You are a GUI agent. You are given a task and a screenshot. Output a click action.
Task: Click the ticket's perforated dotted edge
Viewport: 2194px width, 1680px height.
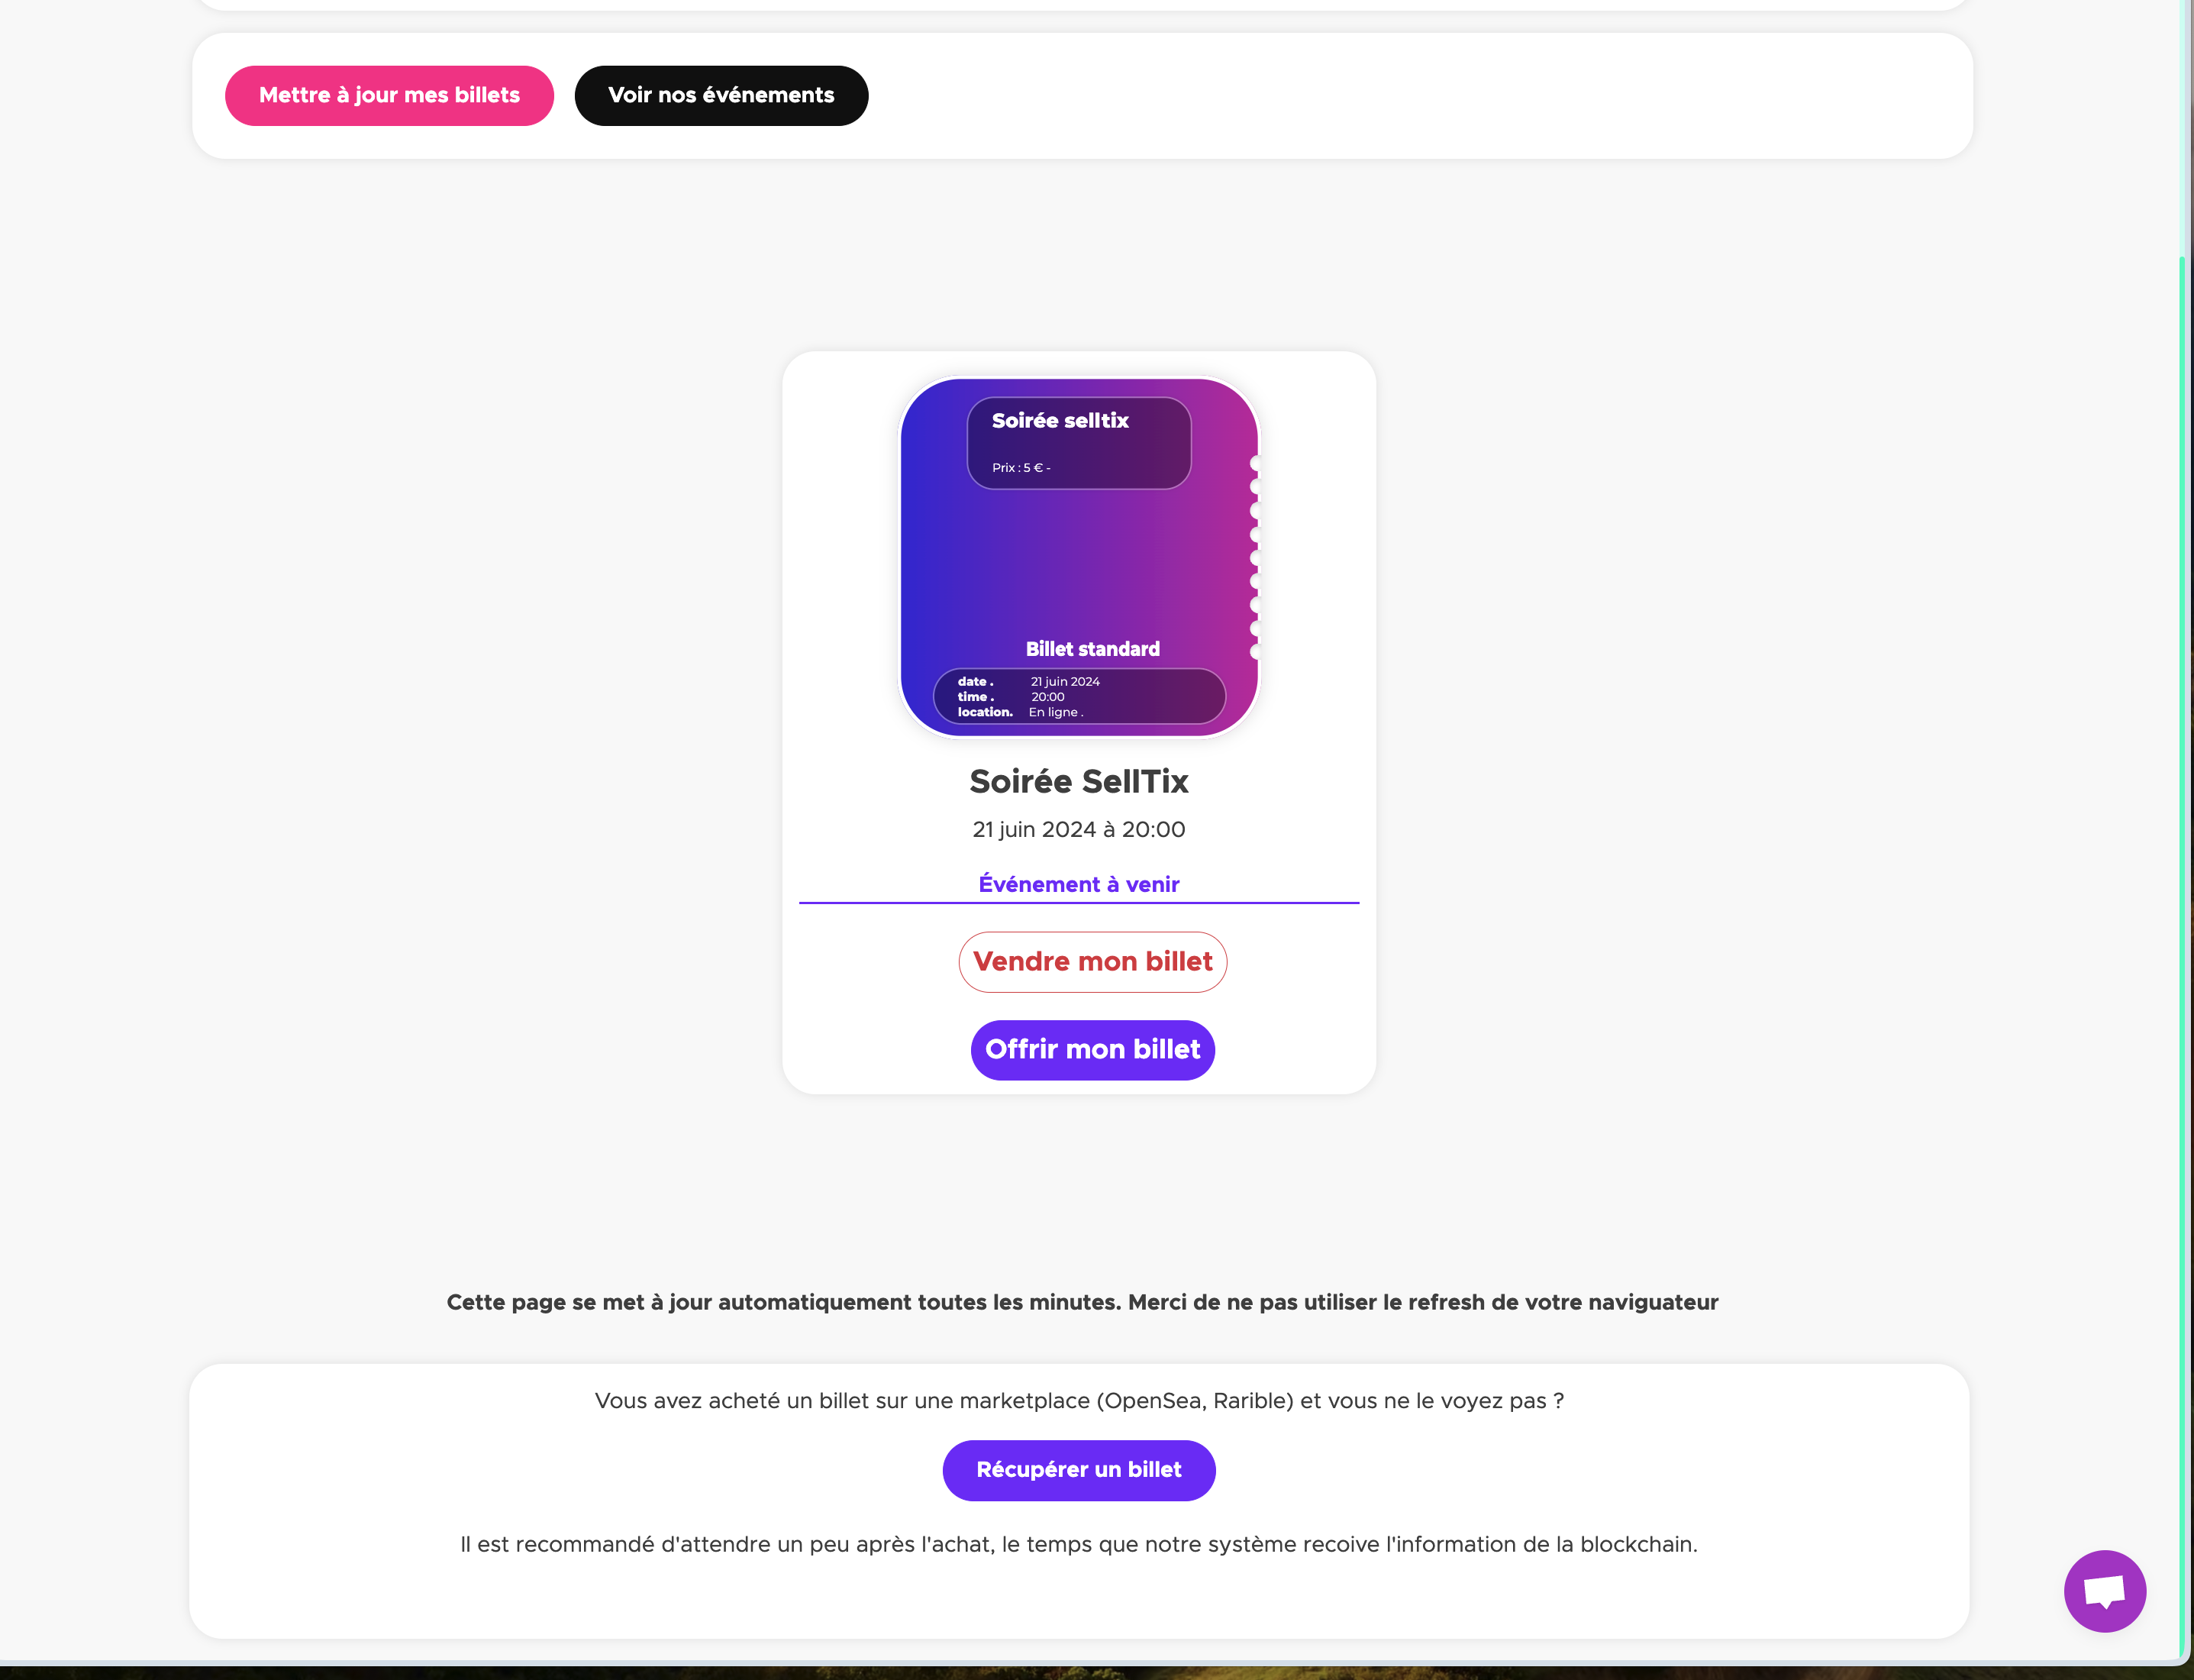[x=1254, y=557]
